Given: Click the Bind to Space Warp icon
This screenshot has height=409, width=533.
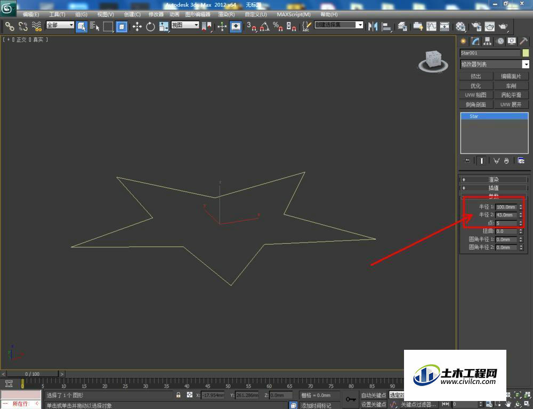Looking at the screenshot, I should click(36, 26).
